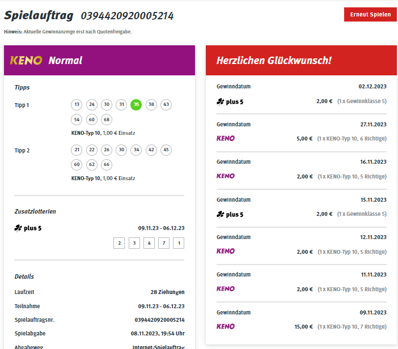Screen dimensions: 398x349
Task: Select number 34 in Tipp 2
Action: tap(136, 150)
